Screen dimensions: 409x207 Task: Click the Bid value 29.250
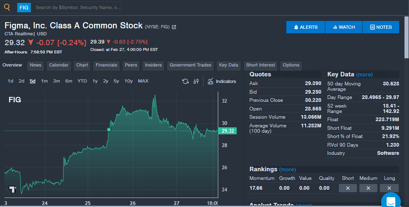(x=313, y=92)
